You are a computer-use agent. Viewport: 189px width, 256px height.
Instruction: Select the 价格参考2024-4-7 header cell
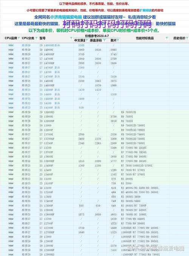coord(97,36)
